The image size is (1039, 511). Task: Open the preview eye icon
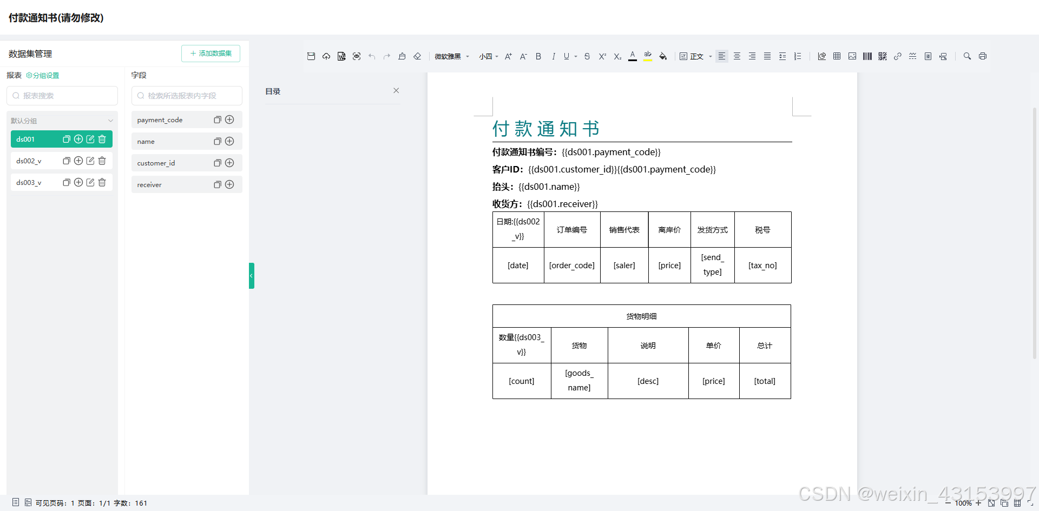coord(357,56)
